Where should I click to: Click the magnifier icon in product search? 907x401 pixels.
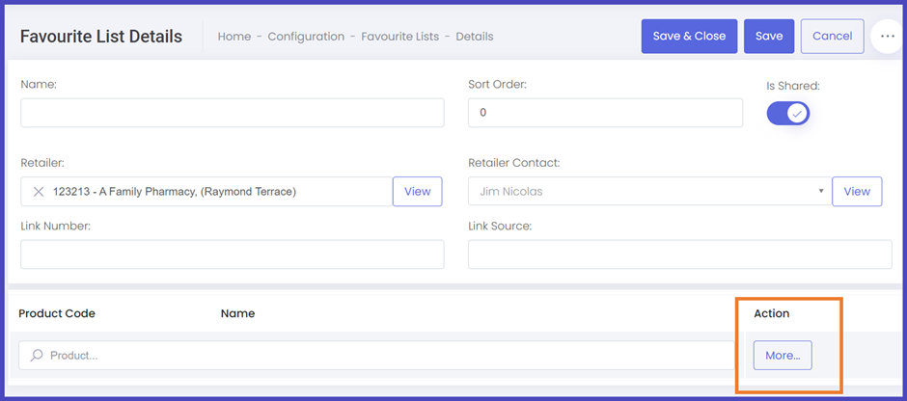[37, 356]
